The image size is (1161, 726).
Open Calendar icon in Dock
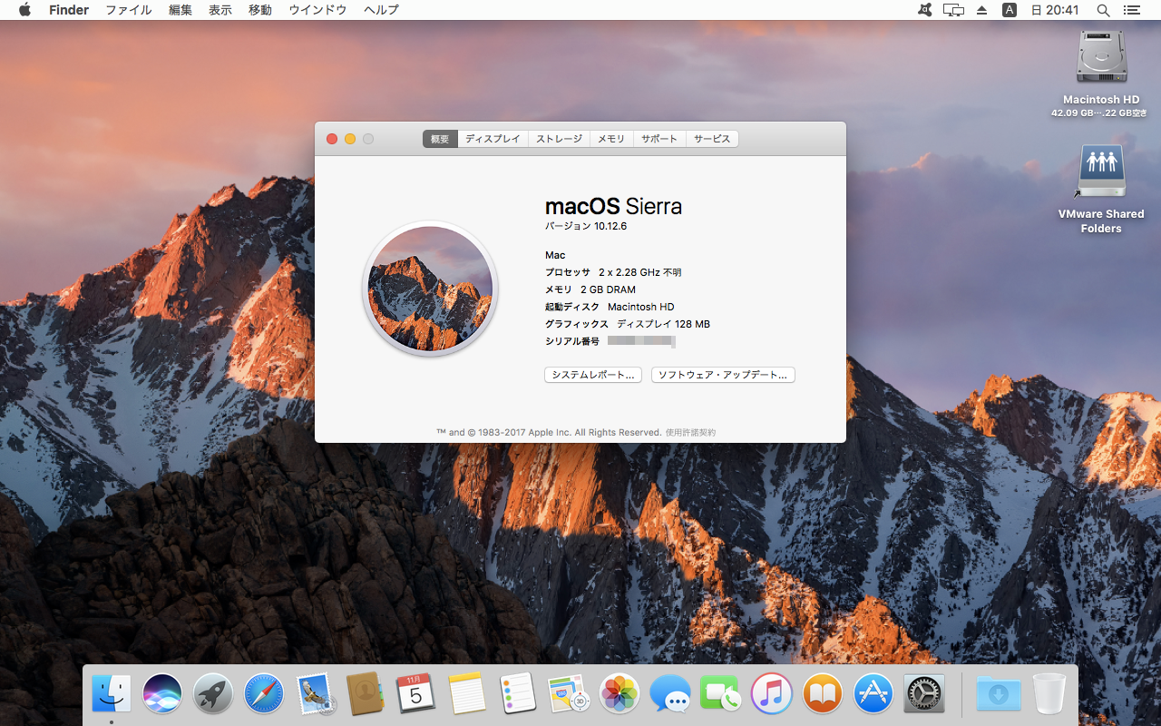coord(416,694)
